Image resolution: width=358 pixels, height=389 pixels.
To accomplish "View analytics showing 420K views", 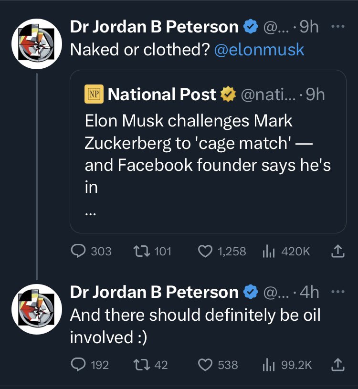I will pyautogui.click(x=286, y=251).
